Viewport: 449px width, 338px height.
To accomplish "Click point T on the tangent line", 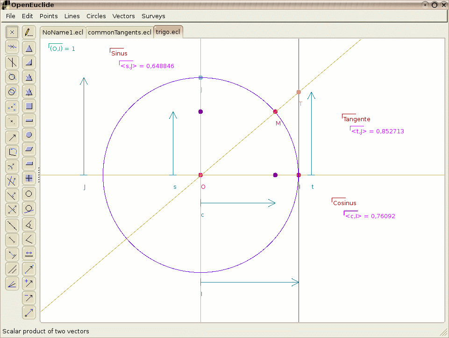I will 299,92.
